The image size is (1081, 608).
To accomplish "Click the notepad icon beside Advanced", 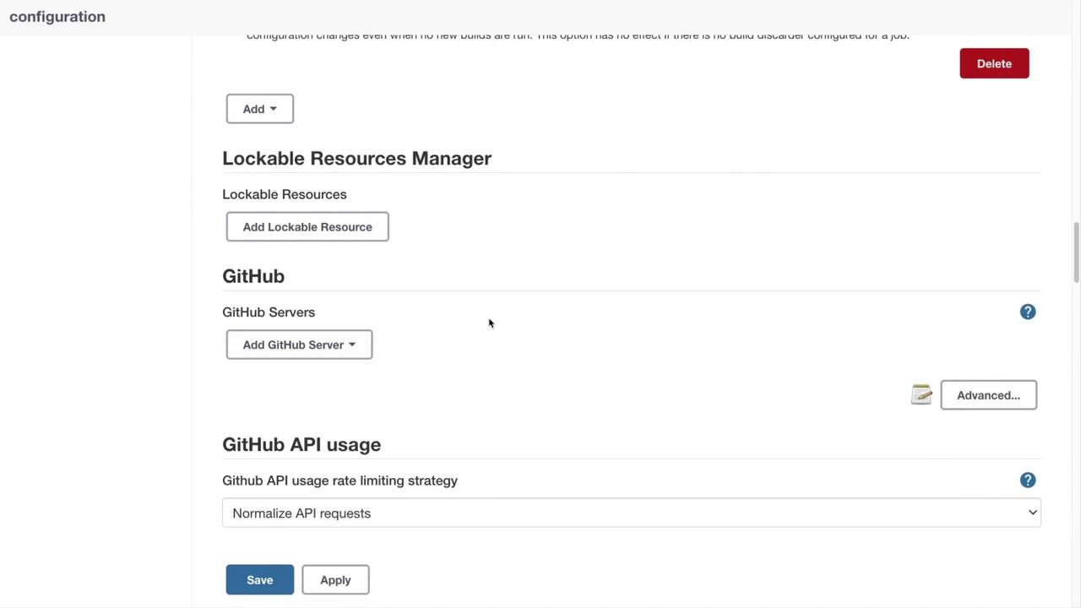I will coord(921,395).
